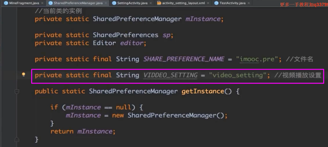The height and width of the screenshot is (147, 328).
Task: Open the TestActivity.java tab
Action: 232,3
